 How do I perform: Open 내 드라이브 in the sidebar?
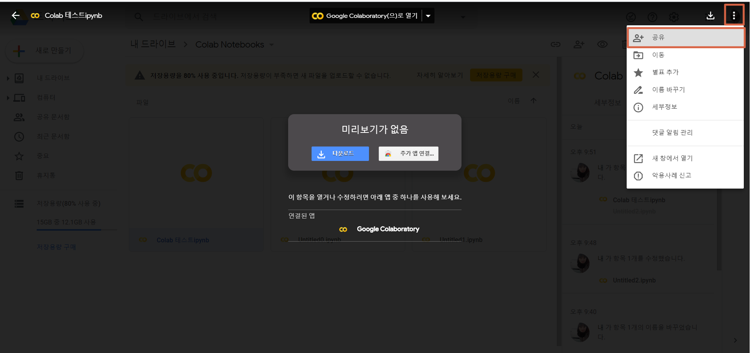tap(53, 78)
